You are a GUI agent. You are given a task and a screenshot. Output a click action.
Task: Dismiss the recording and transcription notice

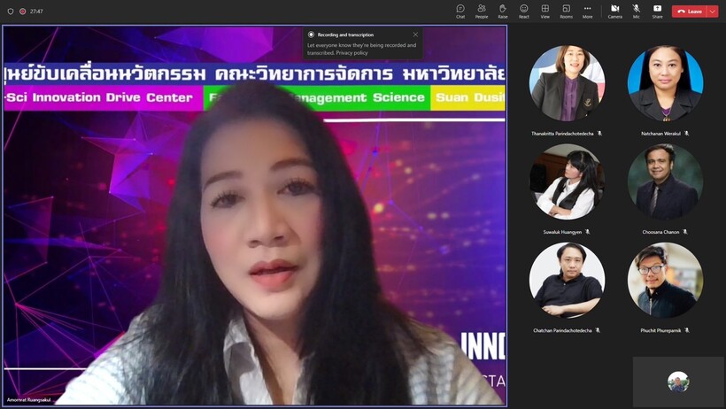(415, 35)
